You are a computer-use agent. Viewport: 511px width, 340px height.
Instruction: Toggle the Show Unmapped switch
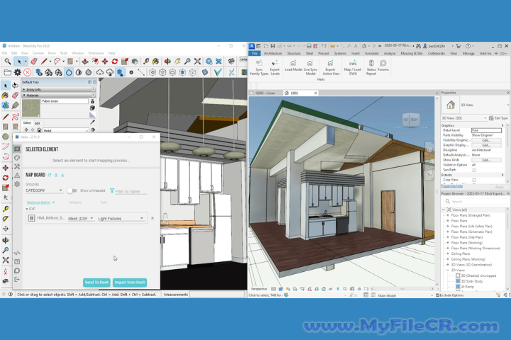point(72,191)
